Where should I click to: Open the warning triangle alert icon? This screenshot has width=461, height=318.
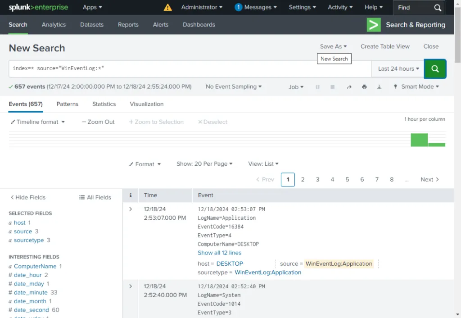click(167, 7)
